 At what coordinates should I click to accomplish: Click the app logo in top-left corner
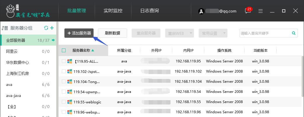click(x=12, y=11)
